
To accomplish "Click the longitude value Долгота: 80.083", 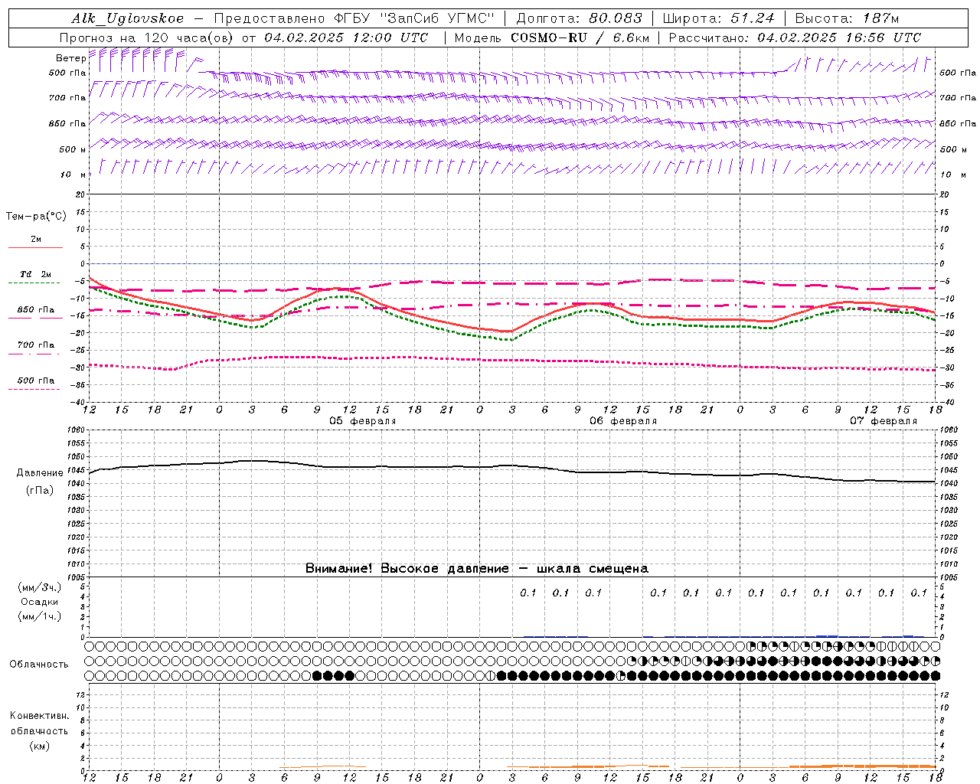I will point(580,18).
